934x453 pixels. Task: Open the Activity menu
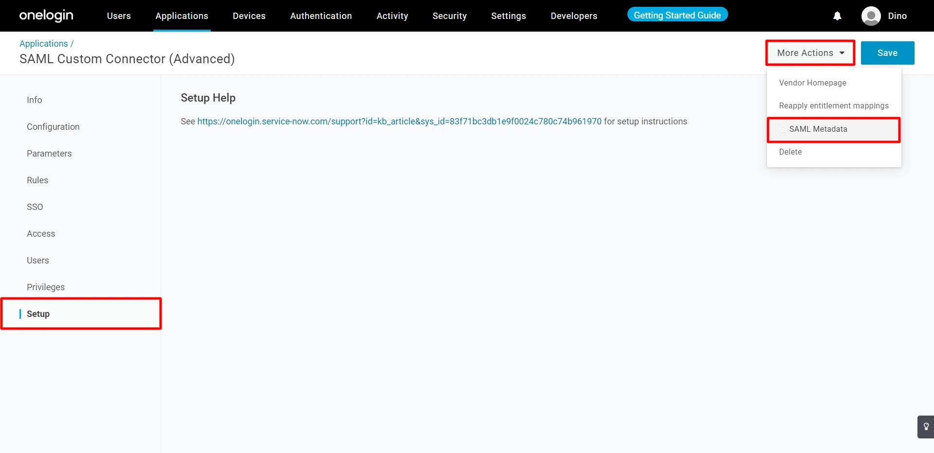392,16
